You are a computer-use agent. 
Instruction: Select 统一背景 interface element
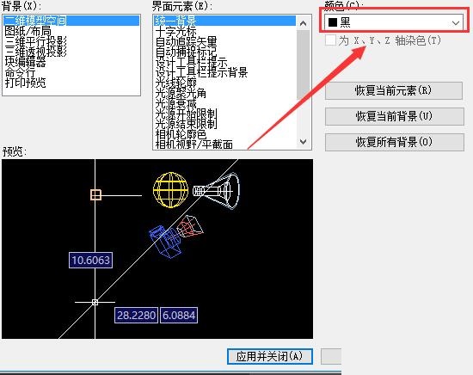[224, 21]
